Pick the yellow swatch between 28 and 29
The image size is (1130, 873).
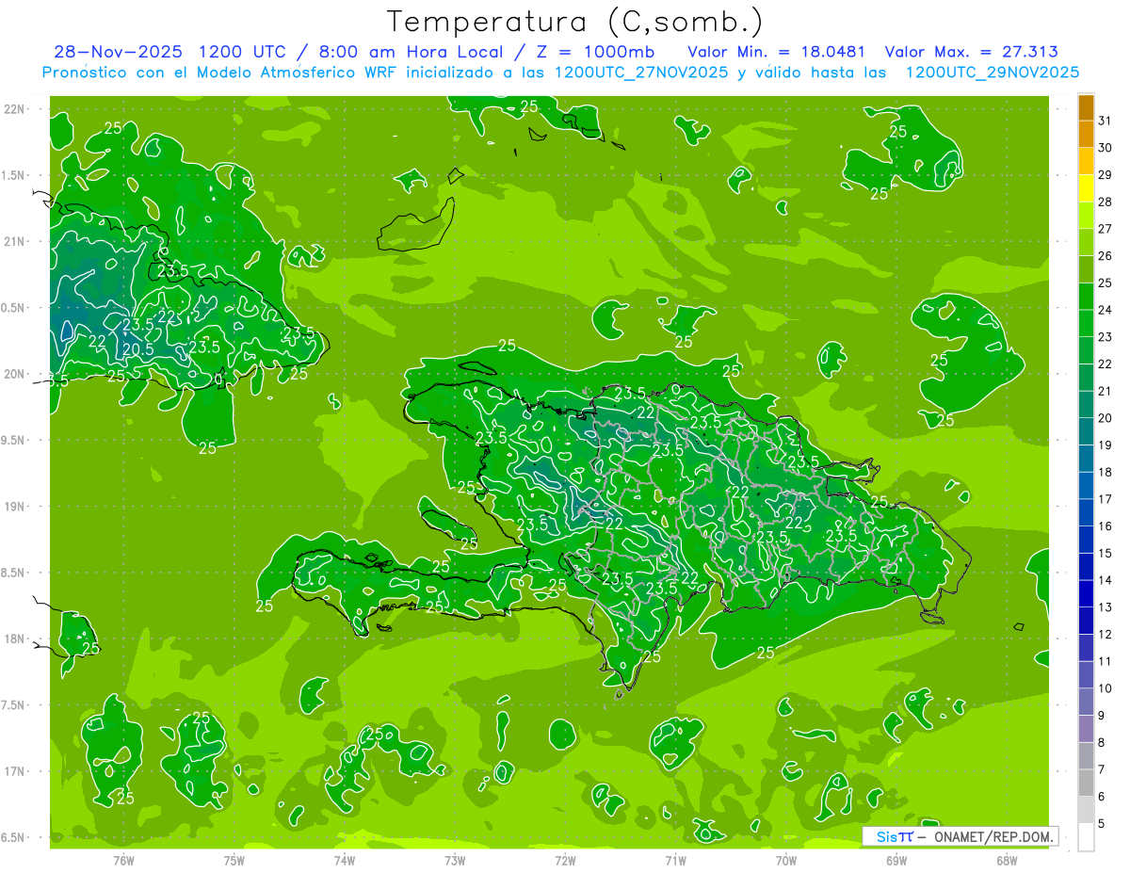[1086, 188]
